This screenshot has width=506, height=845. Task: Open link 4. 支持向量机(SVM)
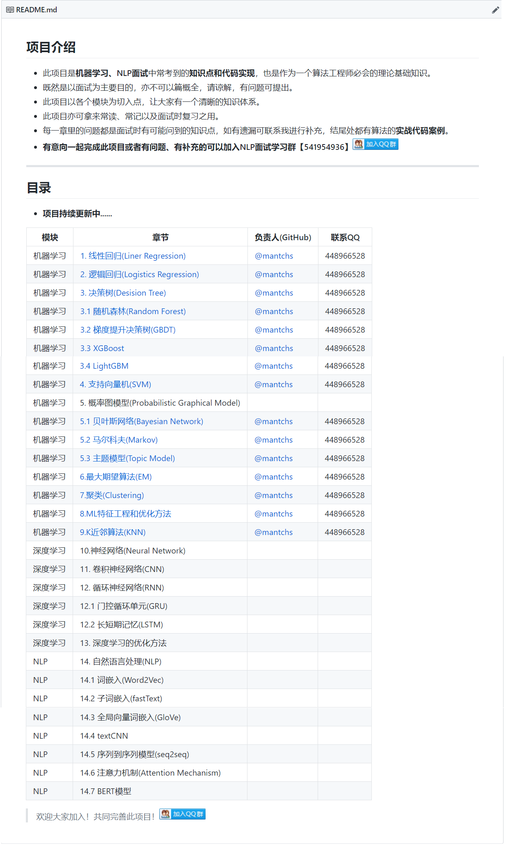[x=116, y=384]
